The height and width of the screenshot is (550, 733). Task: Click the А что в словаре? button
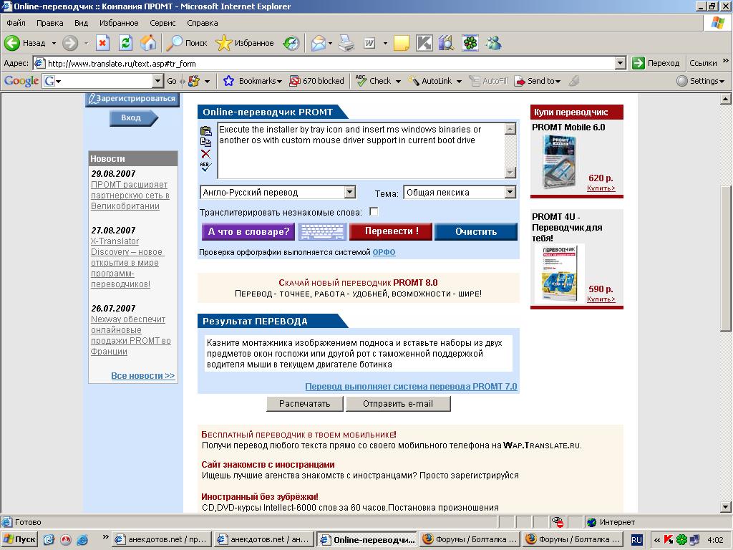pos(248,231)
